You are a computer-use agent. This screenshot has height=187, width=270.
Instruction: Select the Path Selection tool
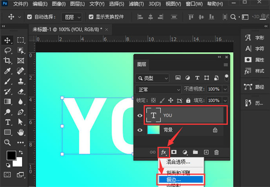click(20, 122)
